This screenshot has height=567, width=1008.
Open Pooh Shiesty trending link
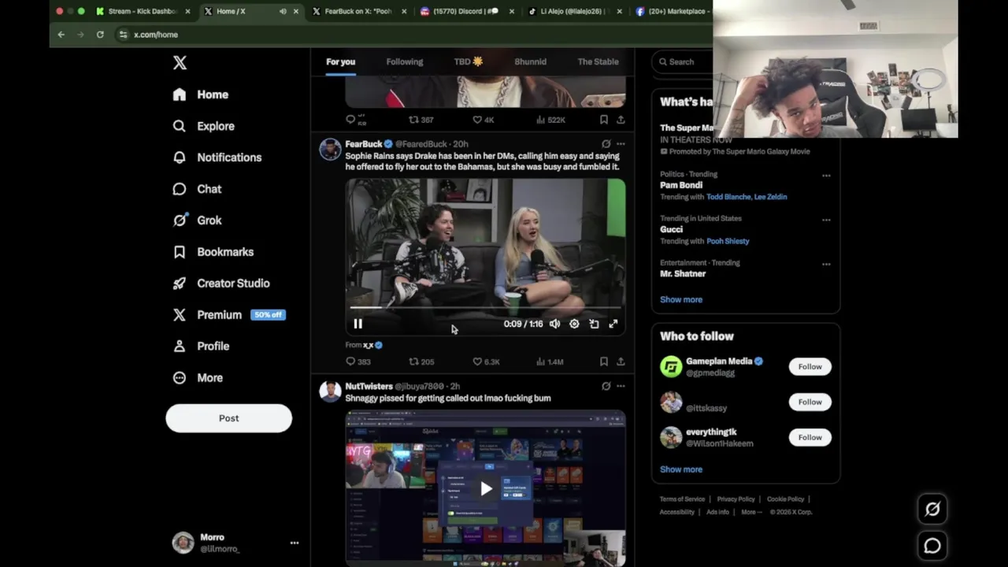[728, 241]
